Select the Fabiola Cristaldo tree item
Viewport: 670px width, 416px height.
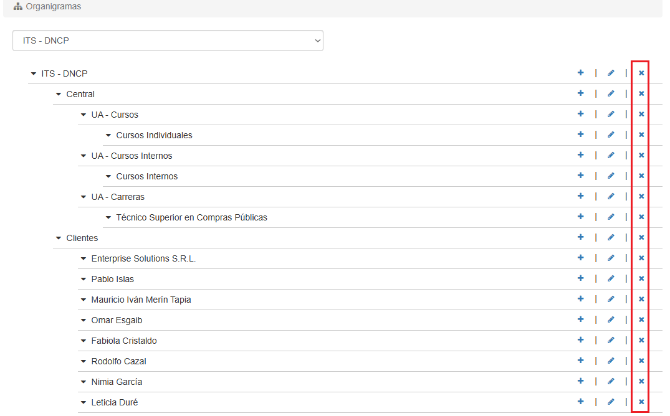pyautogui.click(x=124, y=341)
